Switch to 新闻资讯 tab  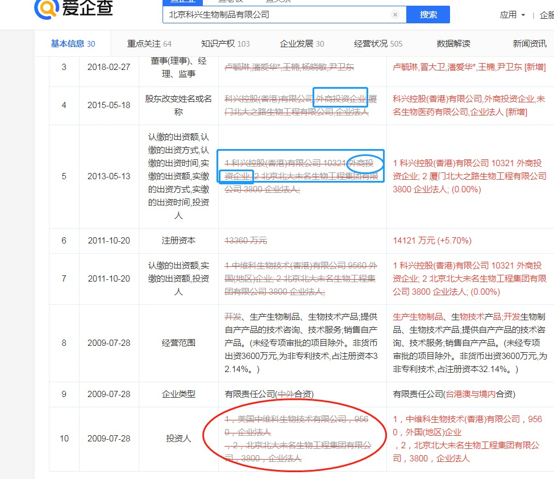pos(530,43)
